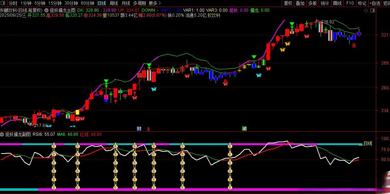Click the 财 financial event marker
390x194 pixels.
pyautogui.click(x=139, y=128)
